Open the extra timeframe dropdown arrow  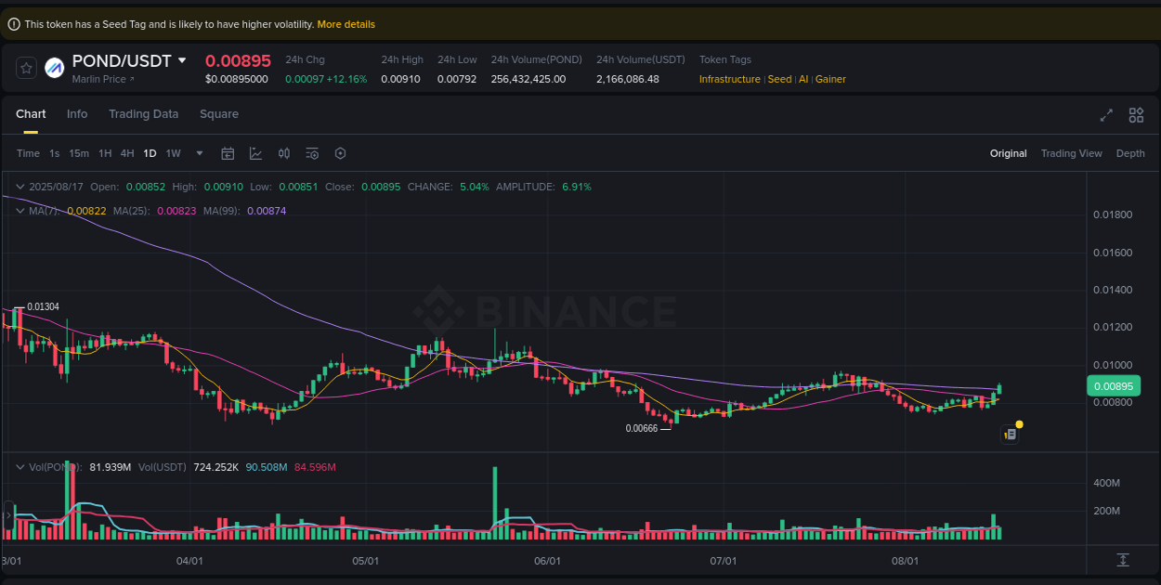point(198,152)
